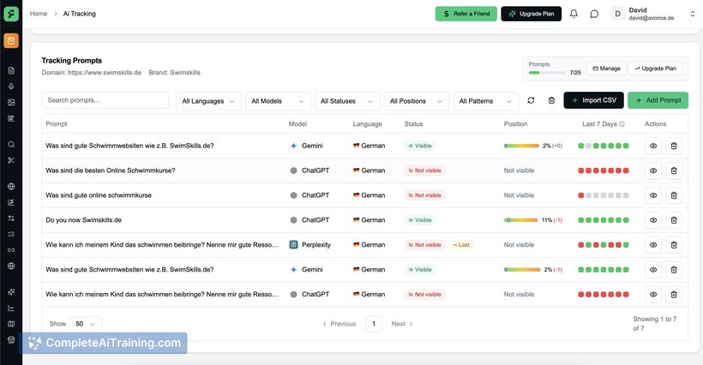View the Perplexity prompt row details
The width and height of the screenshot is (703, 365).
(653, 245)
